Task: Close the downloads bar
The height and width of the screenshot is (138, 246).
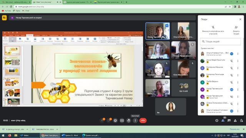Action: [243, 129]
